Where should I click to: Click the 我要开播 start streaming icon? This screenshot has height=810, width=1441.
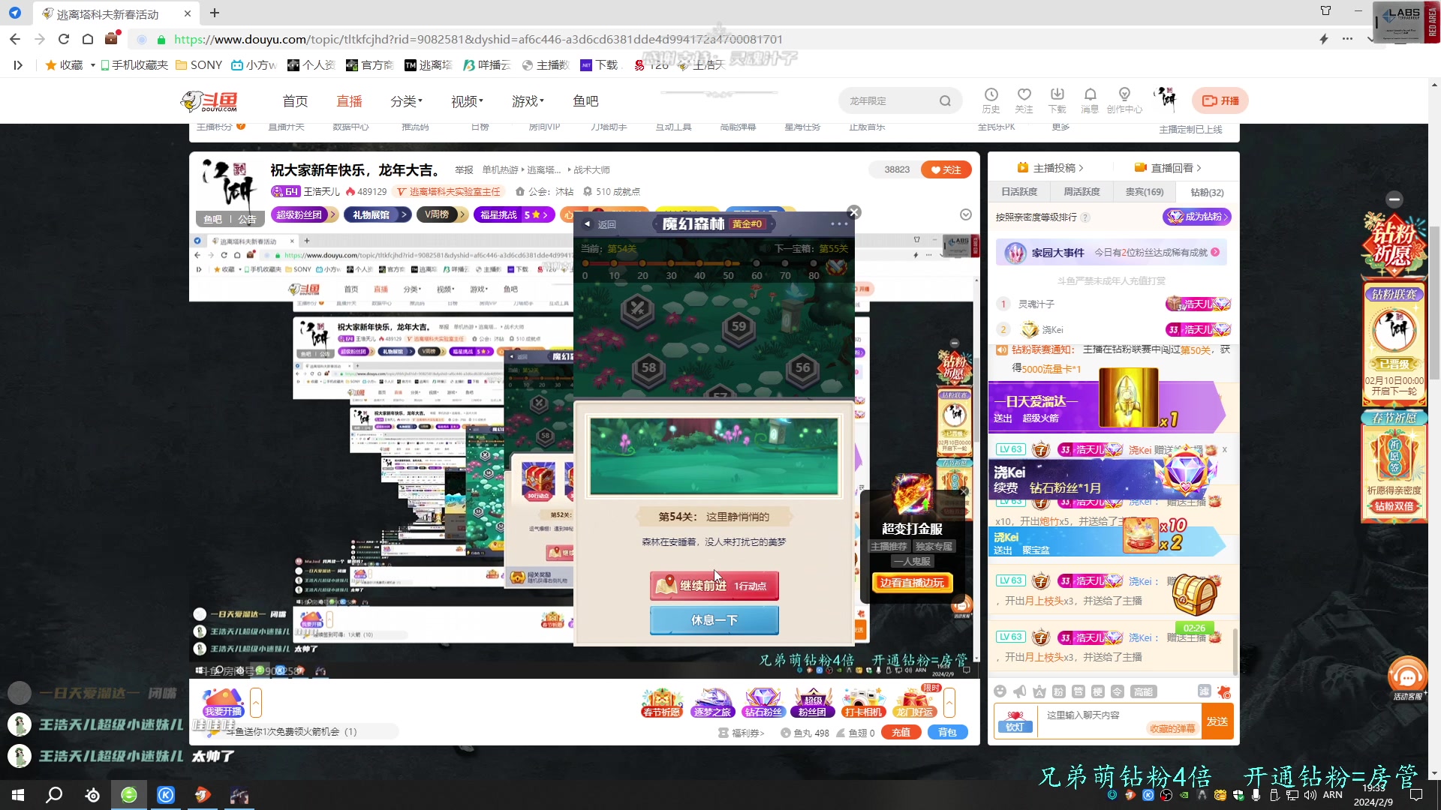223,703
